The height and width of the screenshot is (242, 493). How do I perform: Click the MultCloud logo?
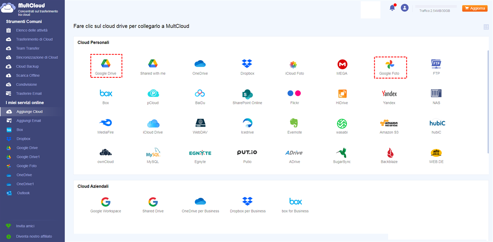pos(29,9)
